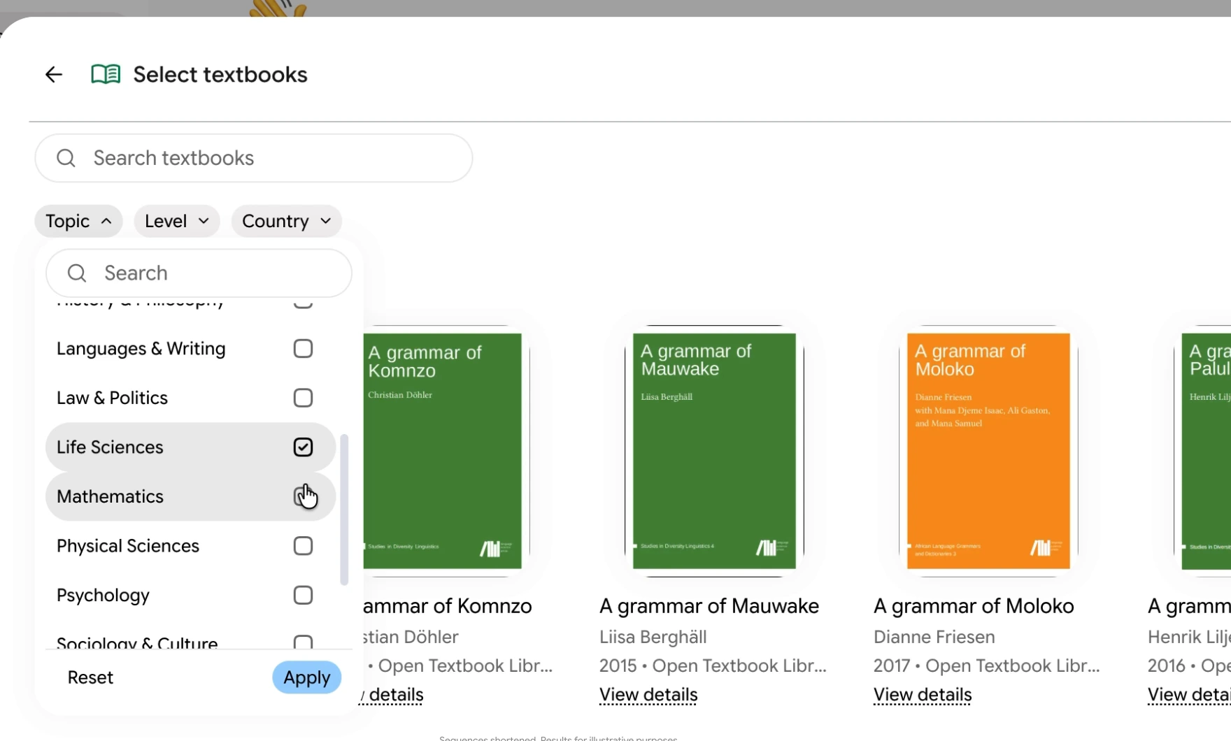Screen dimensions: 1231x741
Task: Click the magnifier icon in topic Search
Action: (77, 273)
